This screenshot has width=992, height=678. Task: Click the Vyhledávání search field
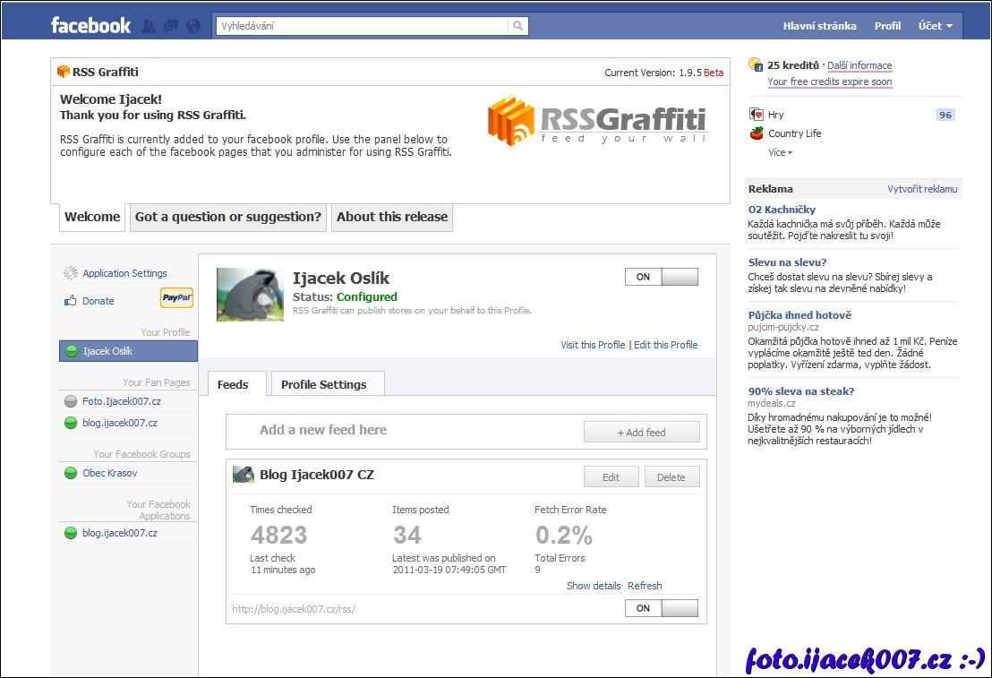[363, 26]
